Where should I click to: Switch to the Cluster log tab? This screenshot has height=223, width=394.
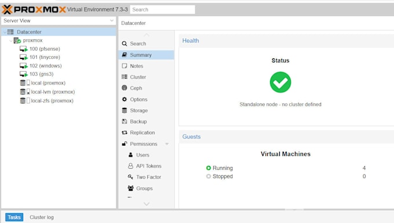coord(42,217)
